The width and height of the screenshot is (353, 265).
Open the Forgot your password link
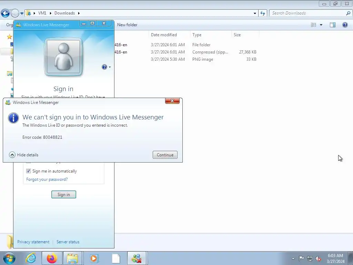tap(47, 179)
